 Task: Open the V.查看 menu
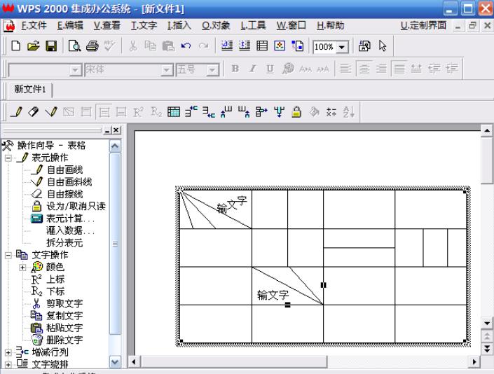(x=107, y=25)
